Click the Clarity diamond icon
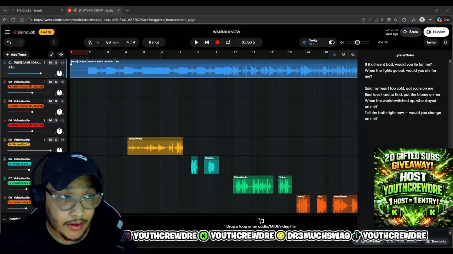 pos(304,42)
